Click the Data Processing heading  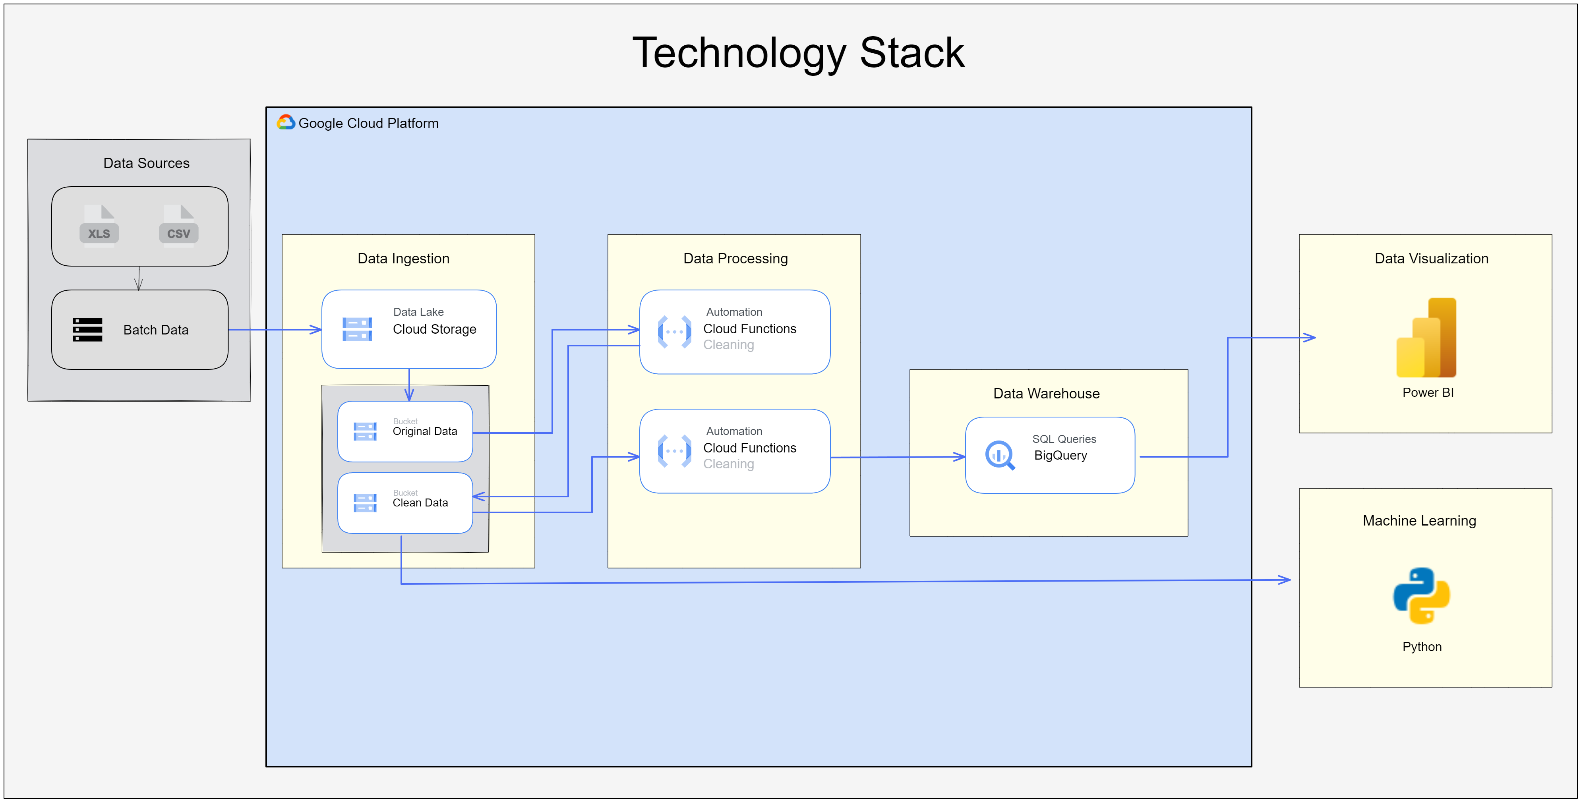(735, 258)
